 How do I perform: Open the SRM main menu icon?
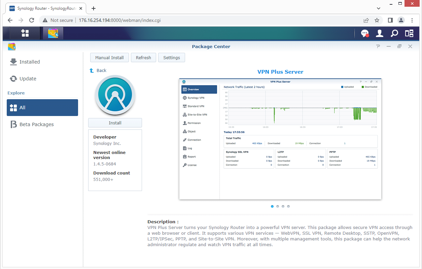click(x=25, y=33)
